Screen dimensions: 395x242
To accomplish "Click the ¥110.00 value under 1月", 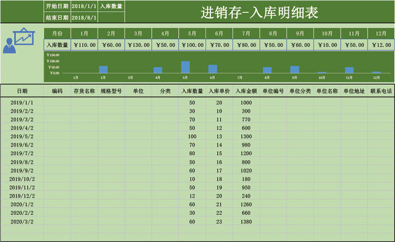I will pyautogui.click(x=84, y=45).
